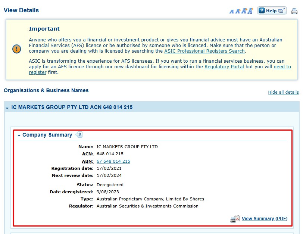Click the View Details heading

[21, 10]
